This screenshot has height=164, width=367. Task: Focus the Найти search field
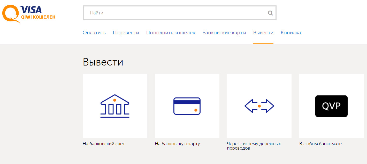(179, 13)
